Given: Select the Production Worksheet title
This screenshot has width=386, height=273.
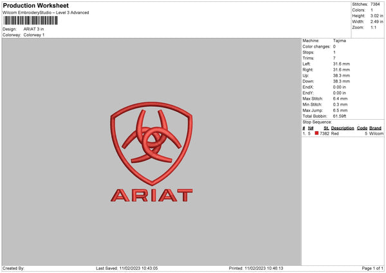Looking at the screenshot, I should tap(35, 6).
